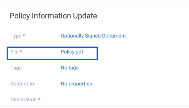Click the Tags field label
This screenshot has height=108, width=189.
[16, 68]
